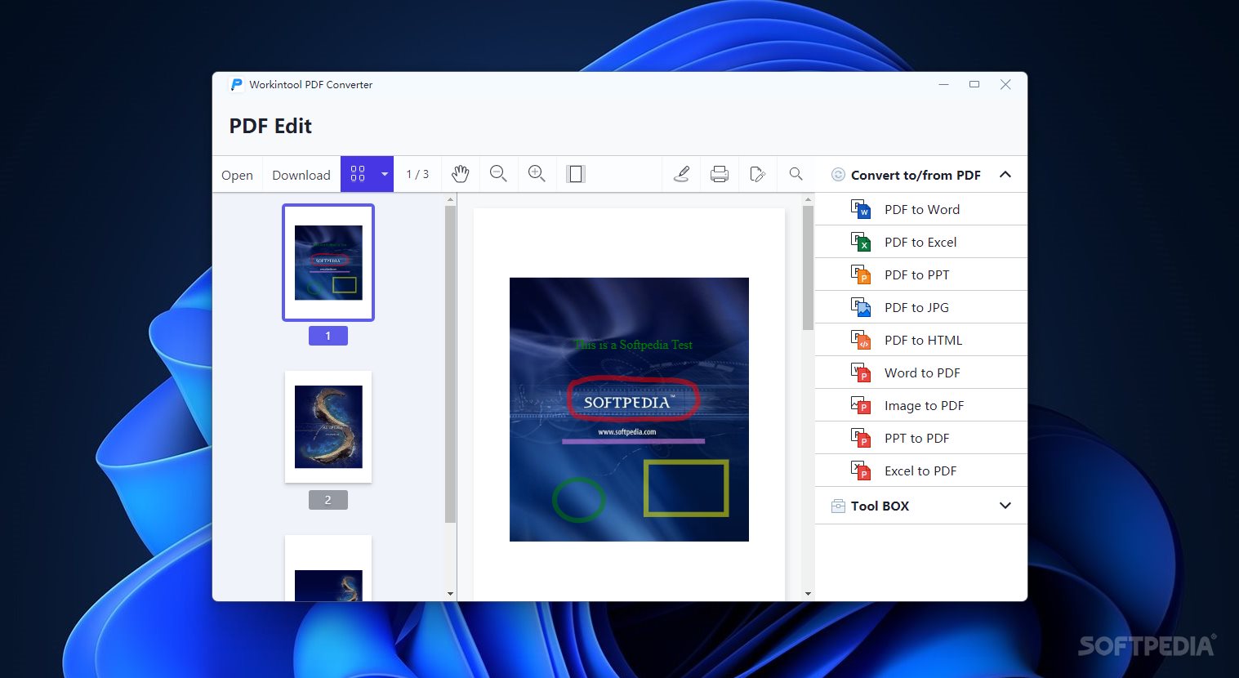Viewport: 1239px width, 678px height.
Task: Click the PDF to HTML icon
Action: [x=861, y=340]
